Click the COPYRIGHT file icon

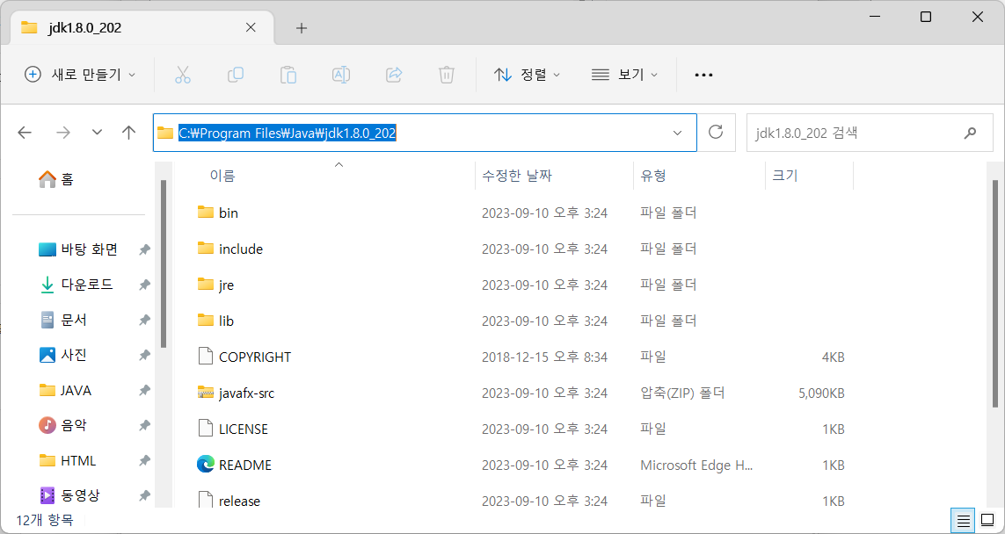coord(205,356)
